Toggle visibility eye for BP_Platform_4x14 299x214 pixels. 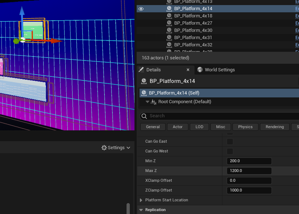coord(141,9)
